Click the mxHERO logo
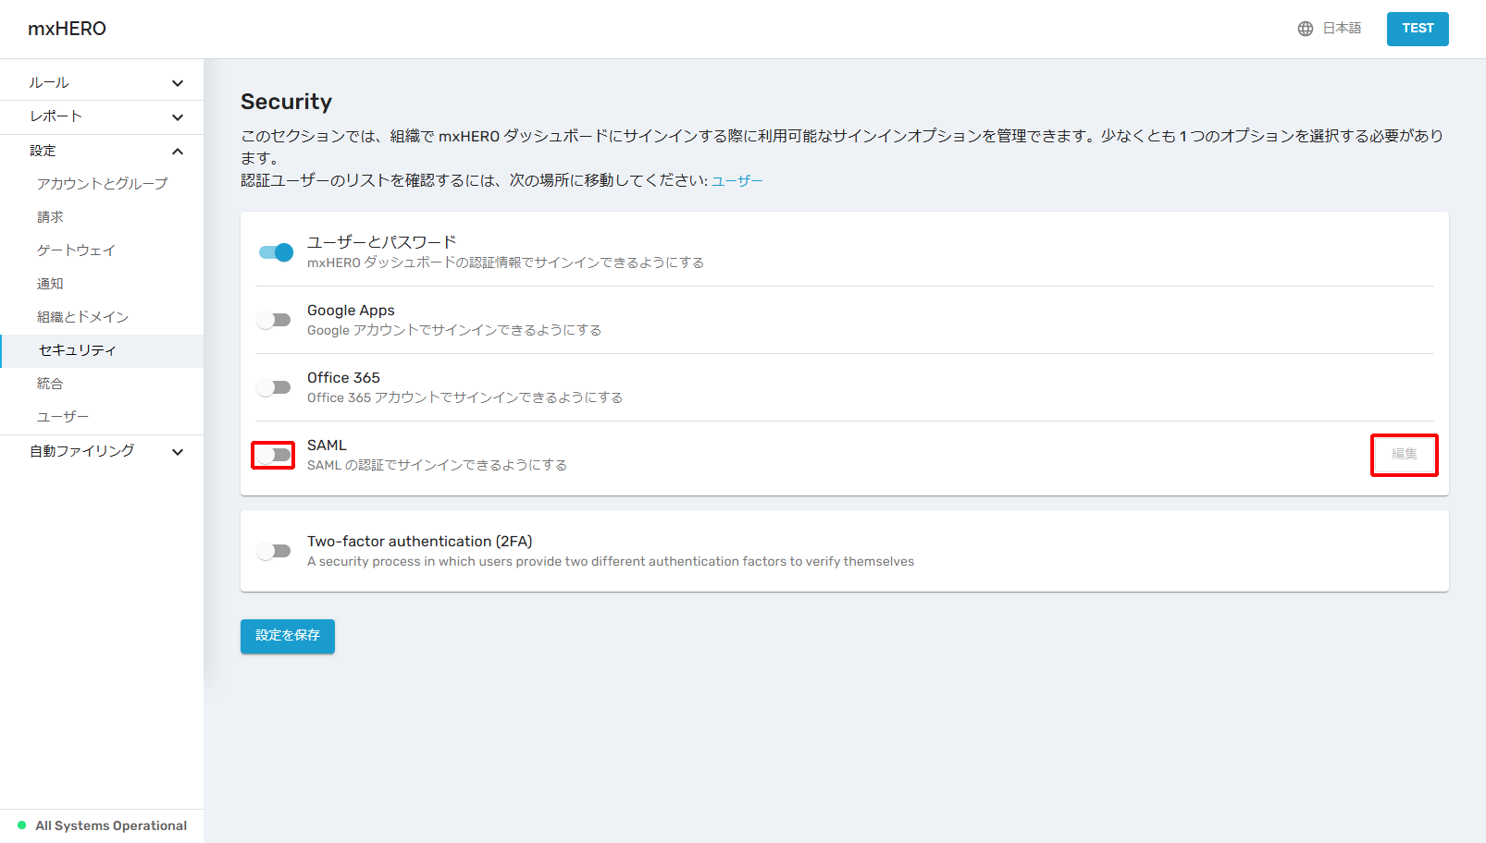The height and width of the screenshot is (843, 1486). [67, 29]
